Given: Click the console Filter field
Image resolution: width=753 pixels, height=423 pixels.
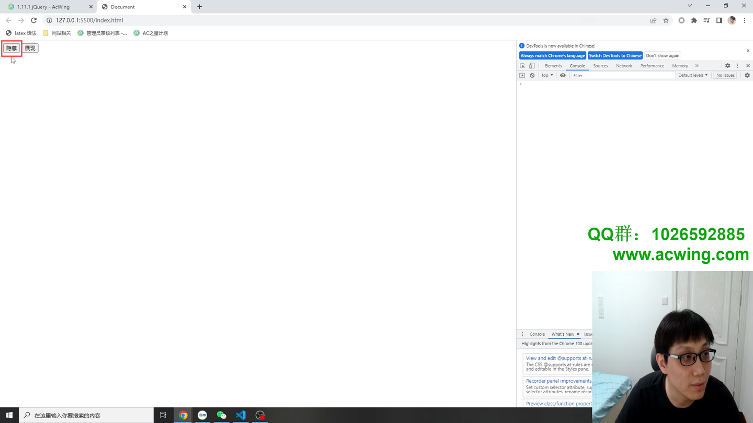Looking at the screenshot, I should coord(622,75).
